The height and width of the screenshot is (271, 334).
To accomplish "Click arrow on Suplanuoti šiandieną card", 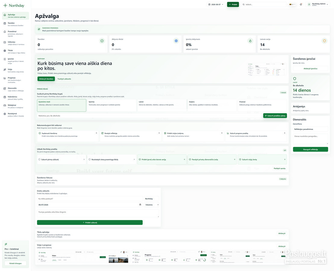I will pos(96,133).
